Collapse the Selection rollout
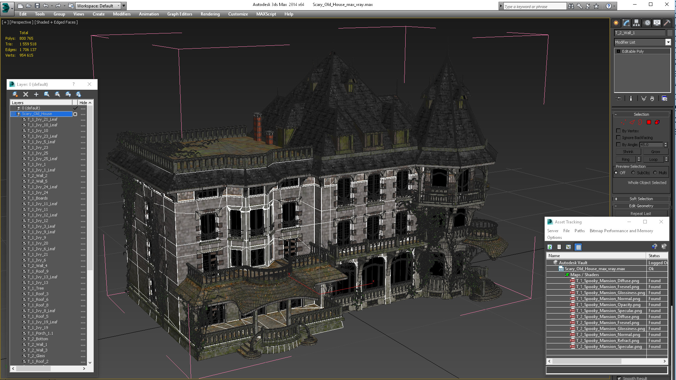 616,114
